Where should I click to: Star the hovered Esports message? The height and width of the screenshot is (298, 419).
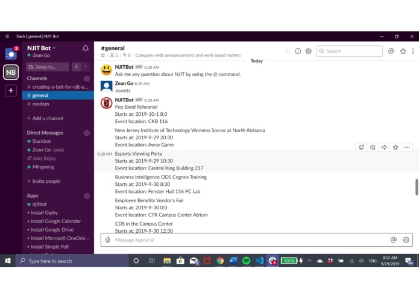(395, 147)
